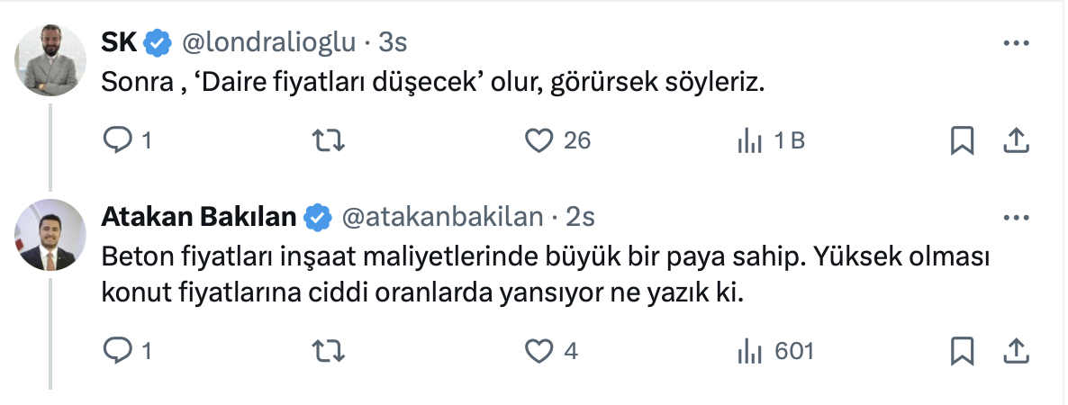Retweet SK's post about Daire fiyatları
Viewport: 1068px width, 405px height.
tap(328, 140)
